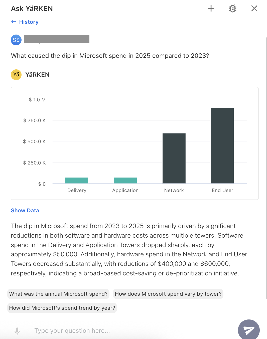The width and height of the screenshot is (267, 339).
Task: Click the Ask YäRKEN panel title
Action: (x=32, y=9)
